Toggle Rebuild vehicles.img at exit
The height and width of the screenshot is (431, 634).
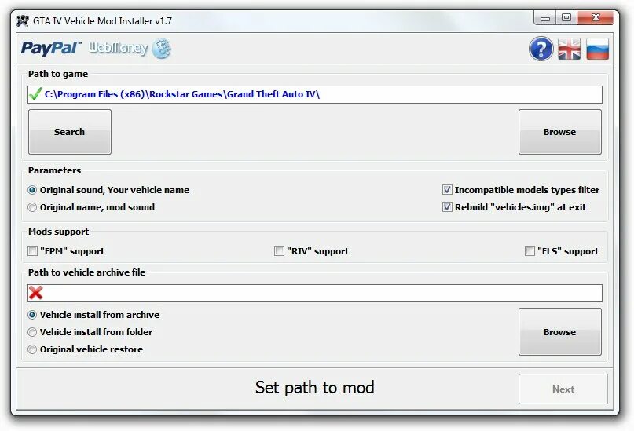447,206
